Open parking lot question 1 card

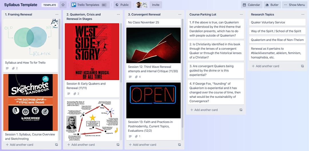216,29
